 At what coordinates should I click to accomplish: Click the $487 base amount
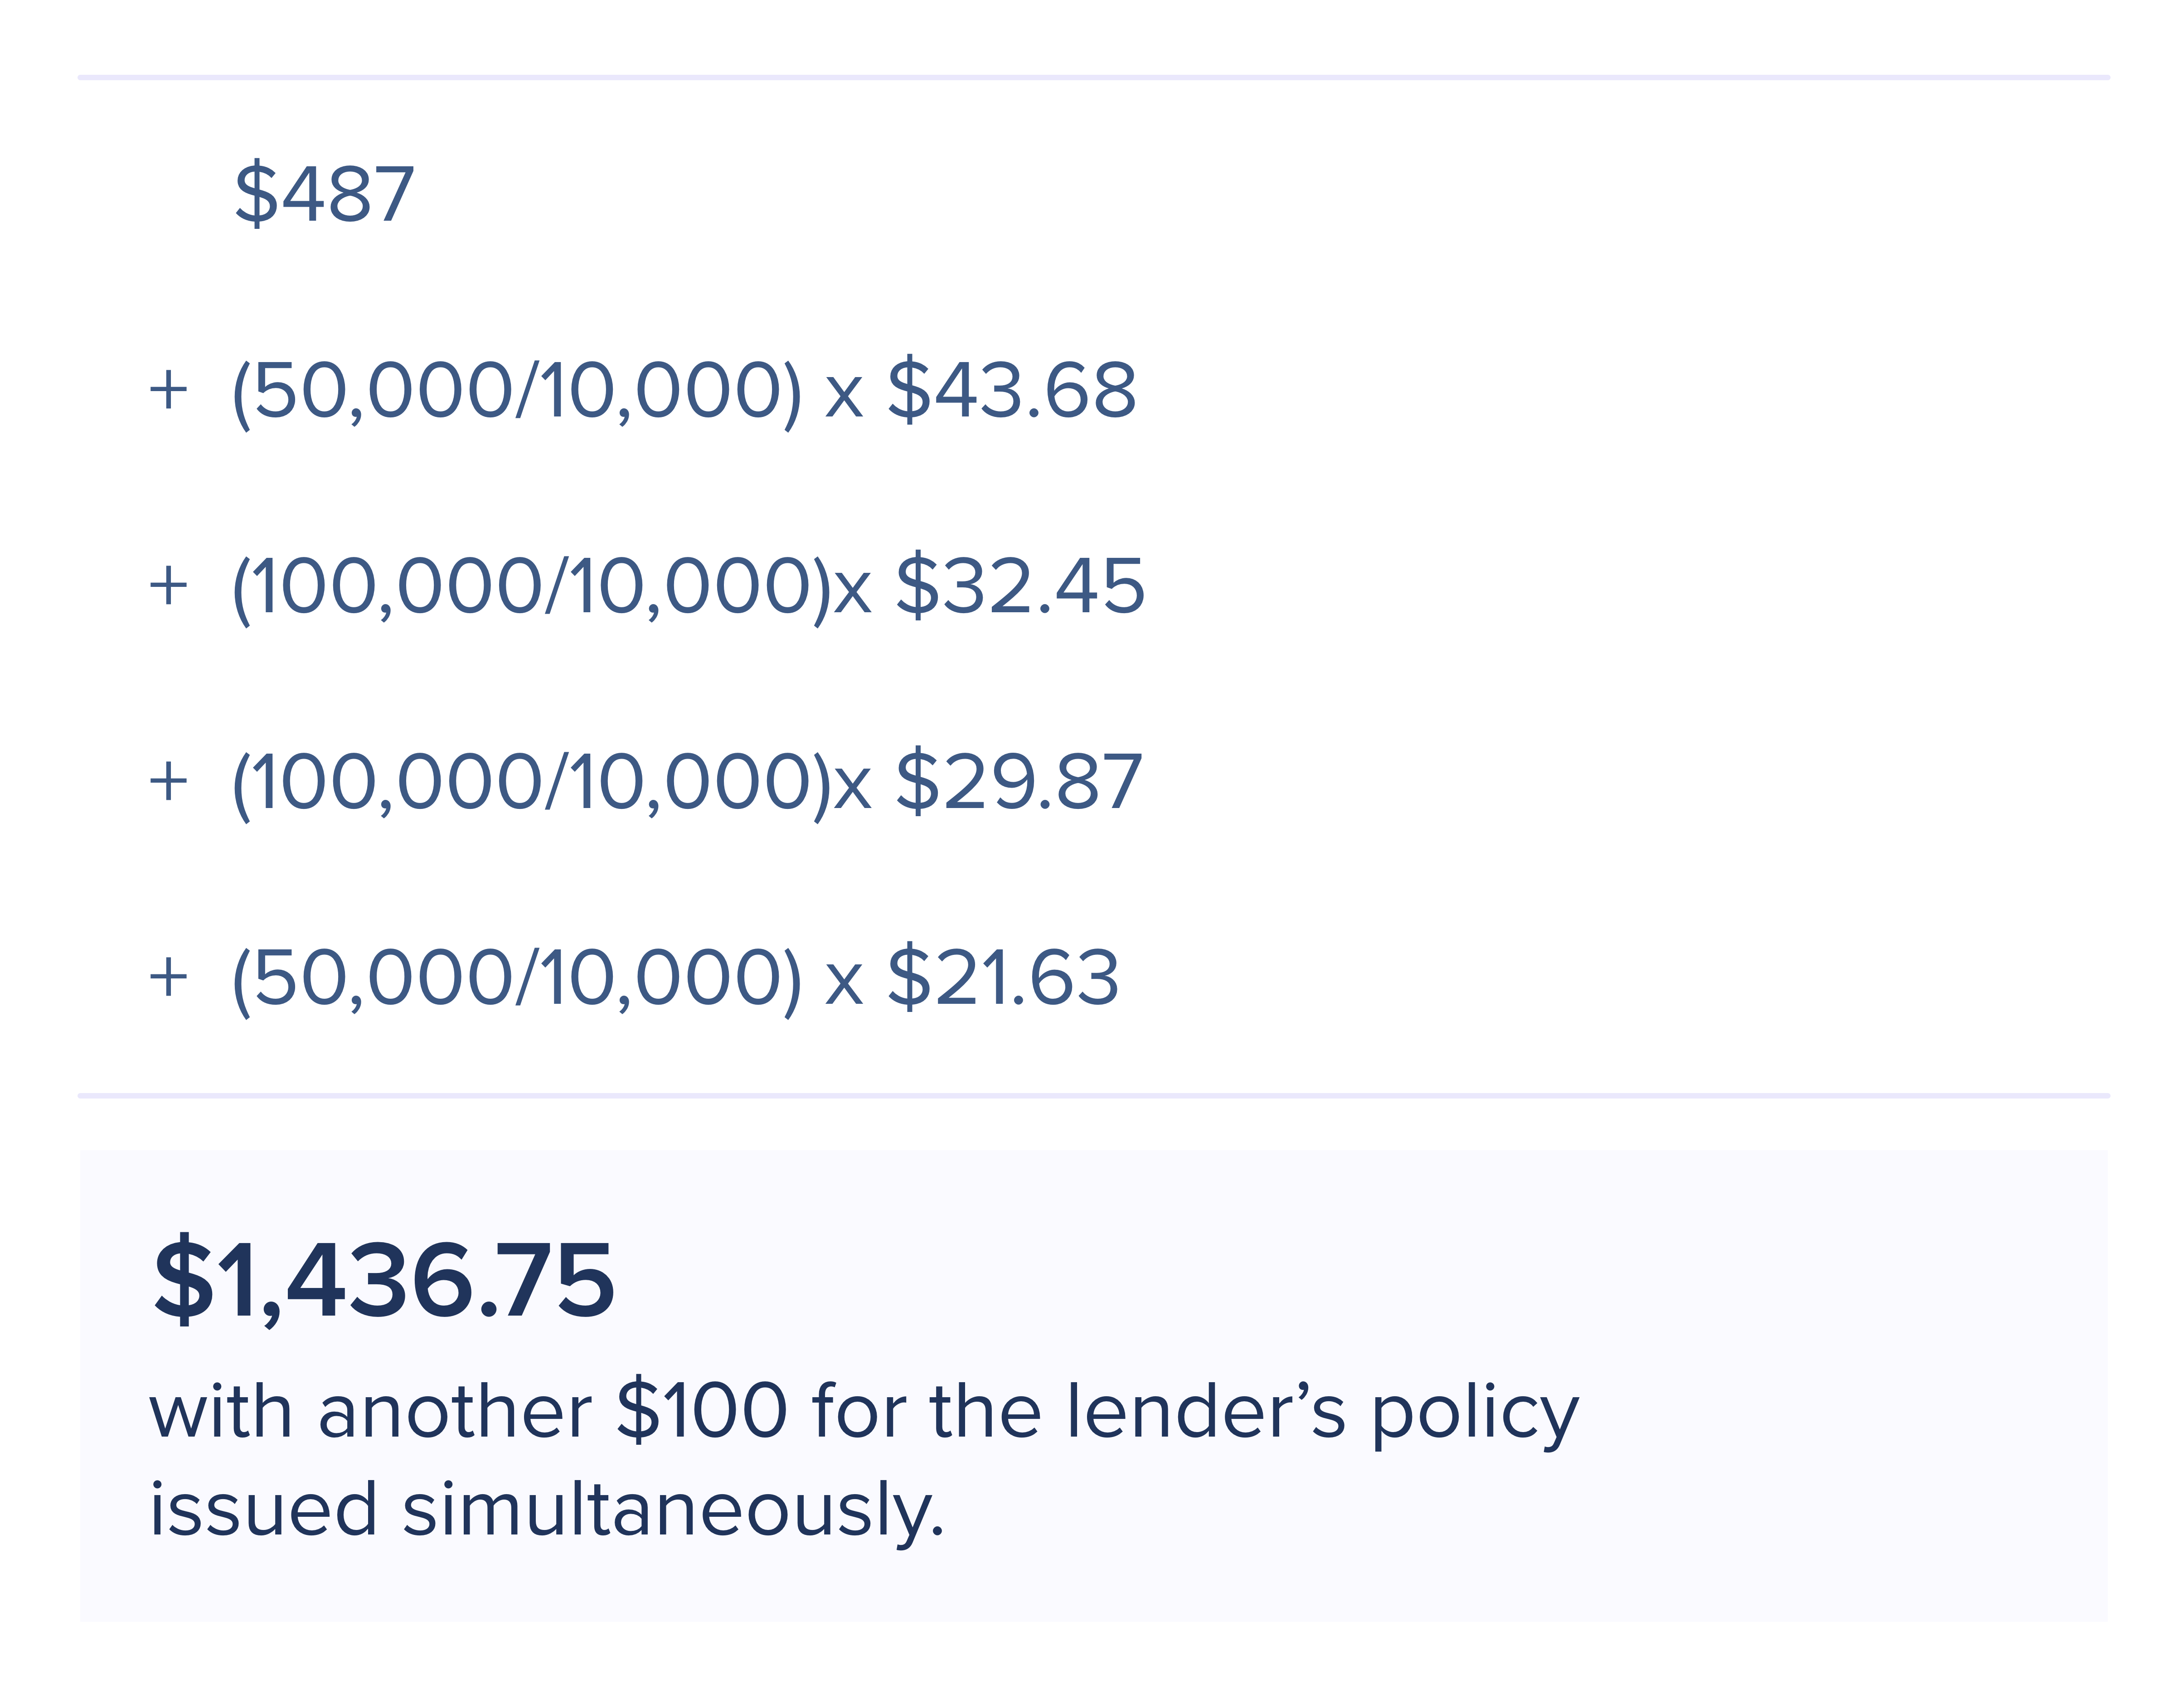[x=324, y=193]
